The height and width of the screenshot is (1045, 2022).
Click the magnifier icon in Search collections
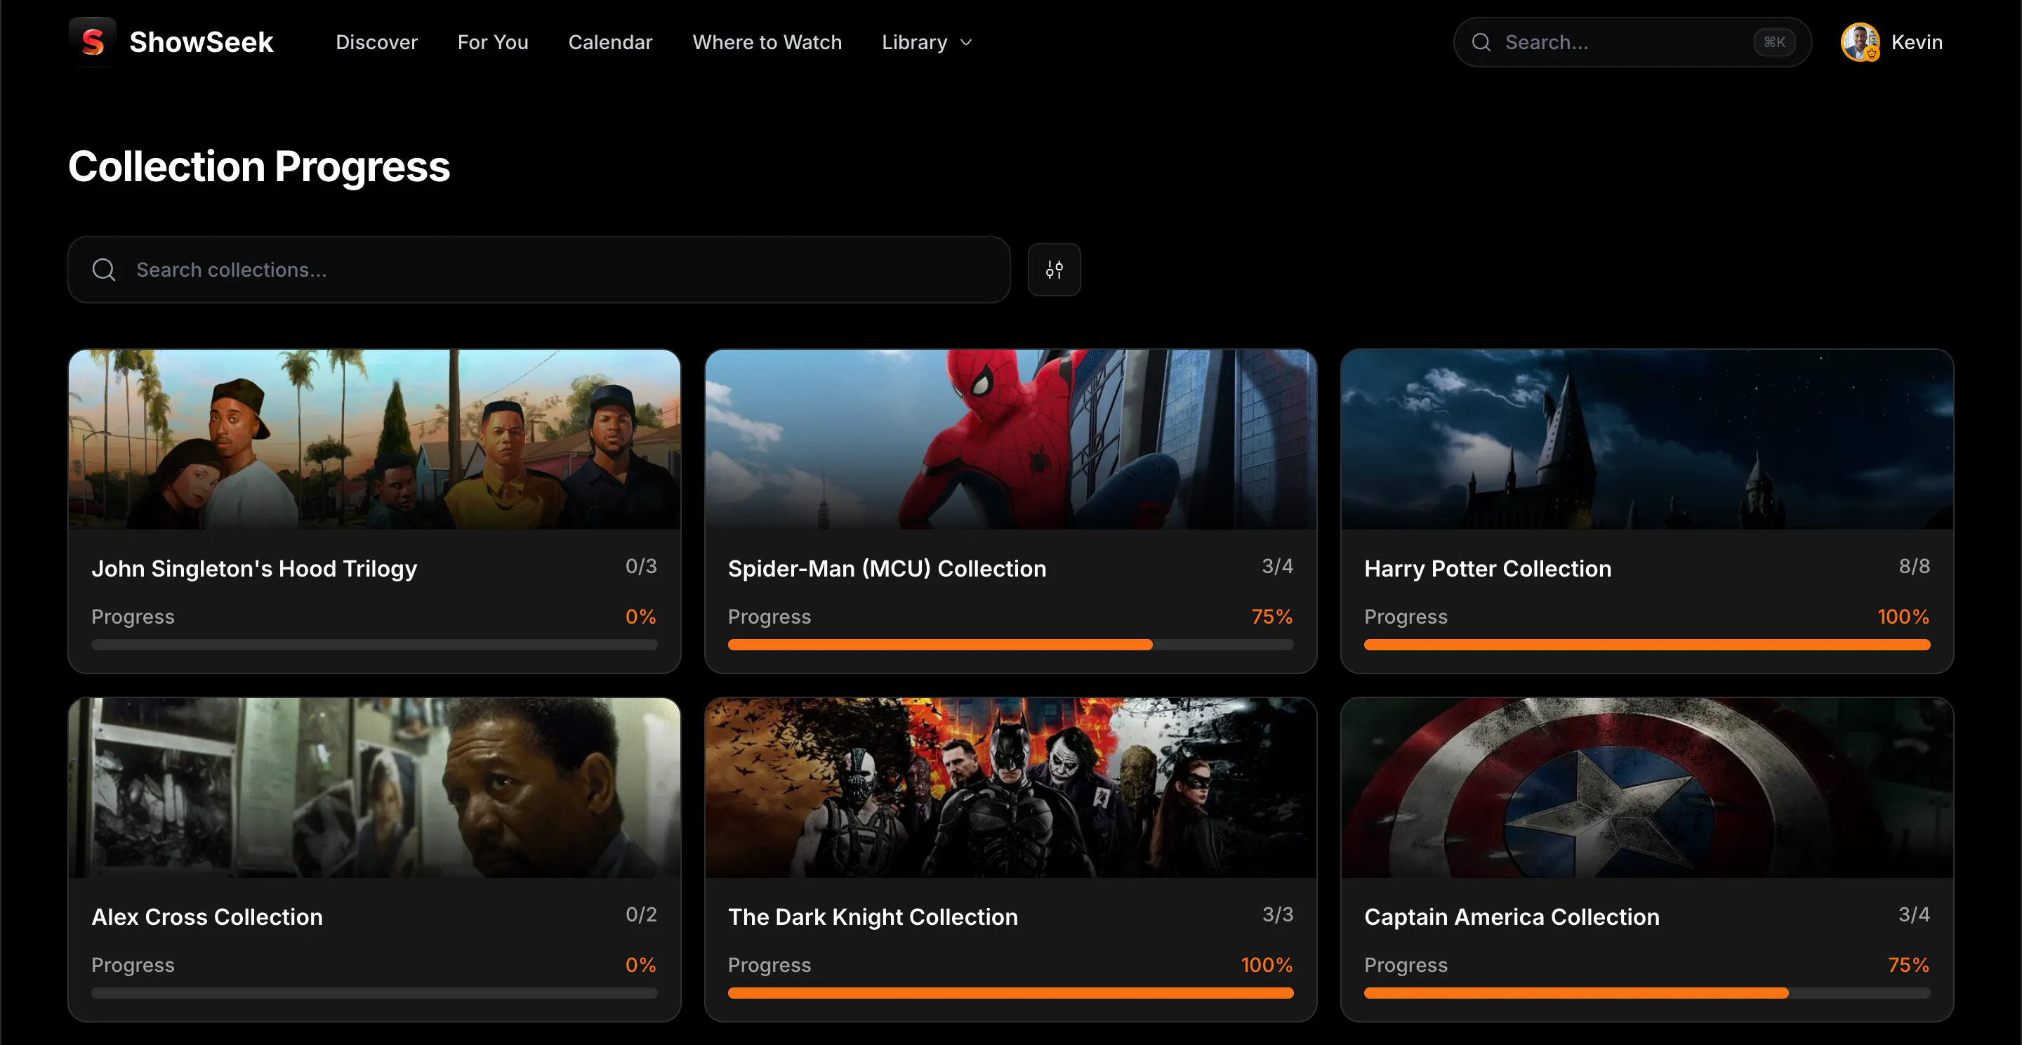click(x=104, y=270)
